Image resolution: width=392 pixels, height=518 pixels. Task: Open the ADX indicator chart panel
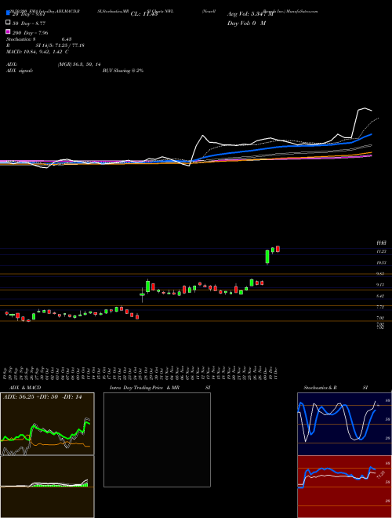click(47, 424)
